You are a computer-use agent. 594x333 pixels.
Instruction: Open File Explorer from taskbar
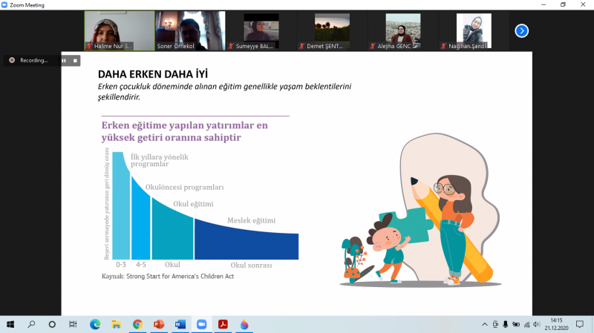click(x=117, y=324)
